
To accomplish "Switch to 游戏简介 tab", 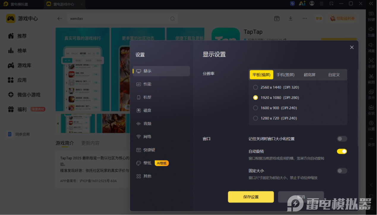I will tap(65, 143).
